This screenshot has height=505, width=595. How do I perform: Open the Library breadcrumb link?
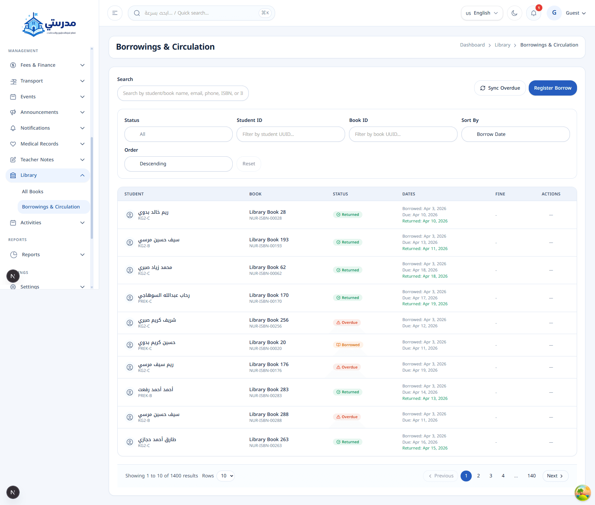[x=502, y=45]
